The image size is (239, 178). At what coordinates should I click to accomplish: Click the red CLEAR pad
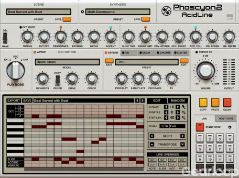point(227,102)
